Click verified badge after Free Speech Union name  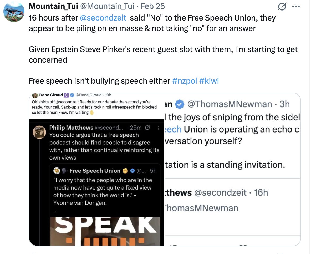click(133, 171)
